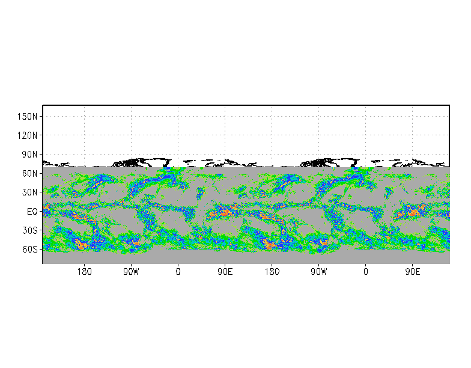
Task: Click the 90N latitude label
Action: 29,155
